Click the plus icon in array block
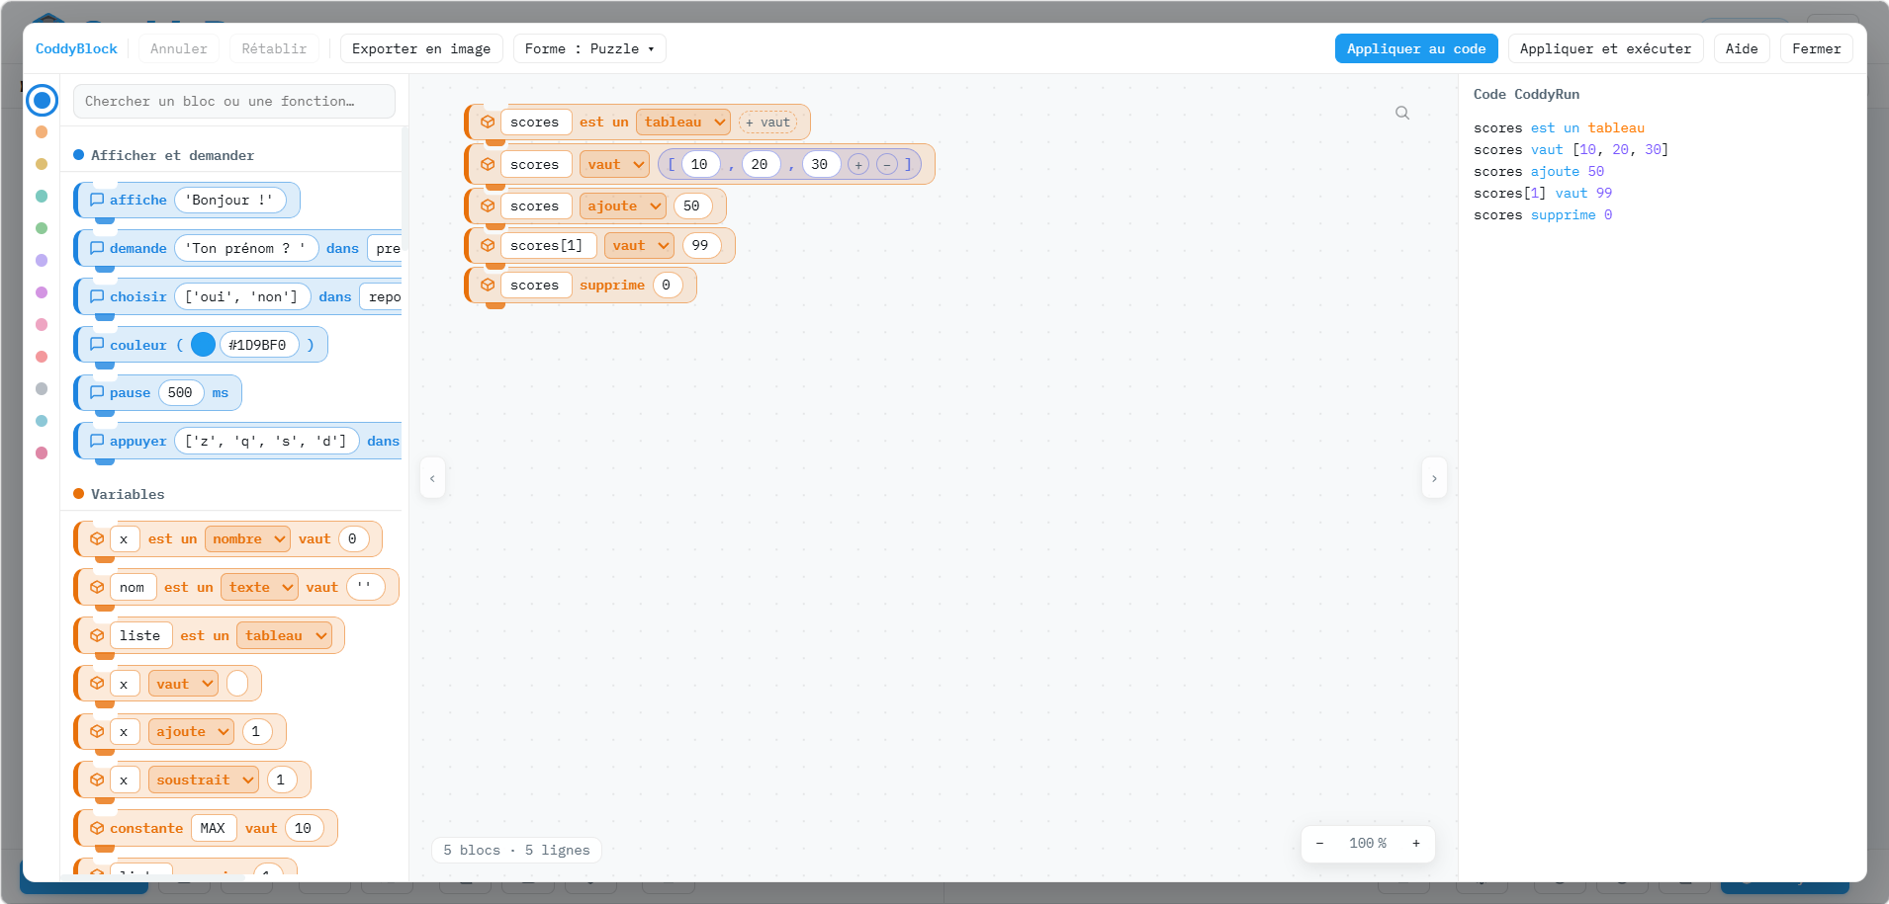The height and width of the screenshot is (904, 1889). click(858, 165)
